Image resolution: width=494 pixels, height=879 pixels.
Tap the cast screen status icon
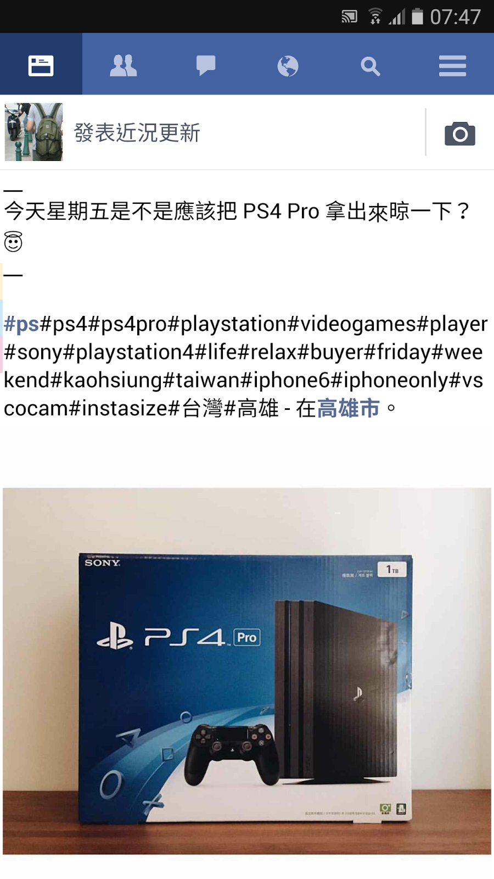click(349, 16)
